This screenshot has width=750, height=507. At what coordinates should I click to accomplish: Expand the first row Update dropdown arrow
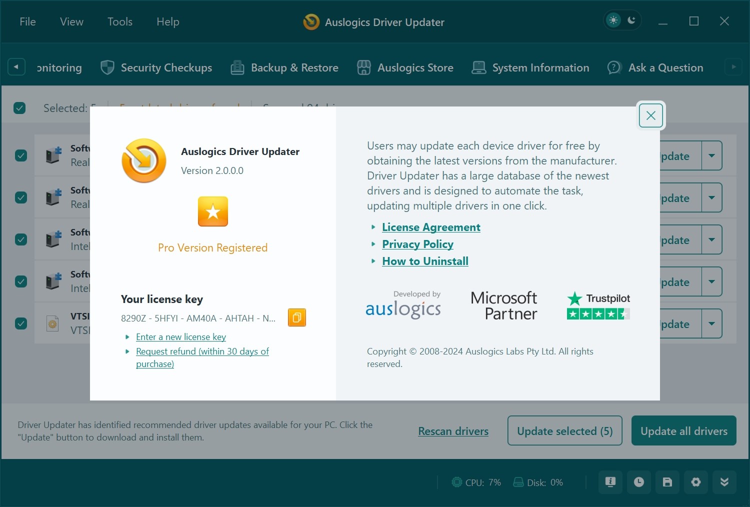[x=711, y=155]
